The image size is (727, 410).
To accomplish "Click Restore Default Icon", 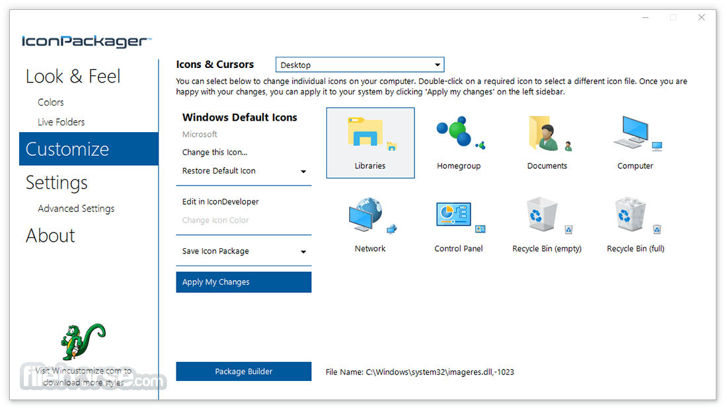I will coord(219,171).
